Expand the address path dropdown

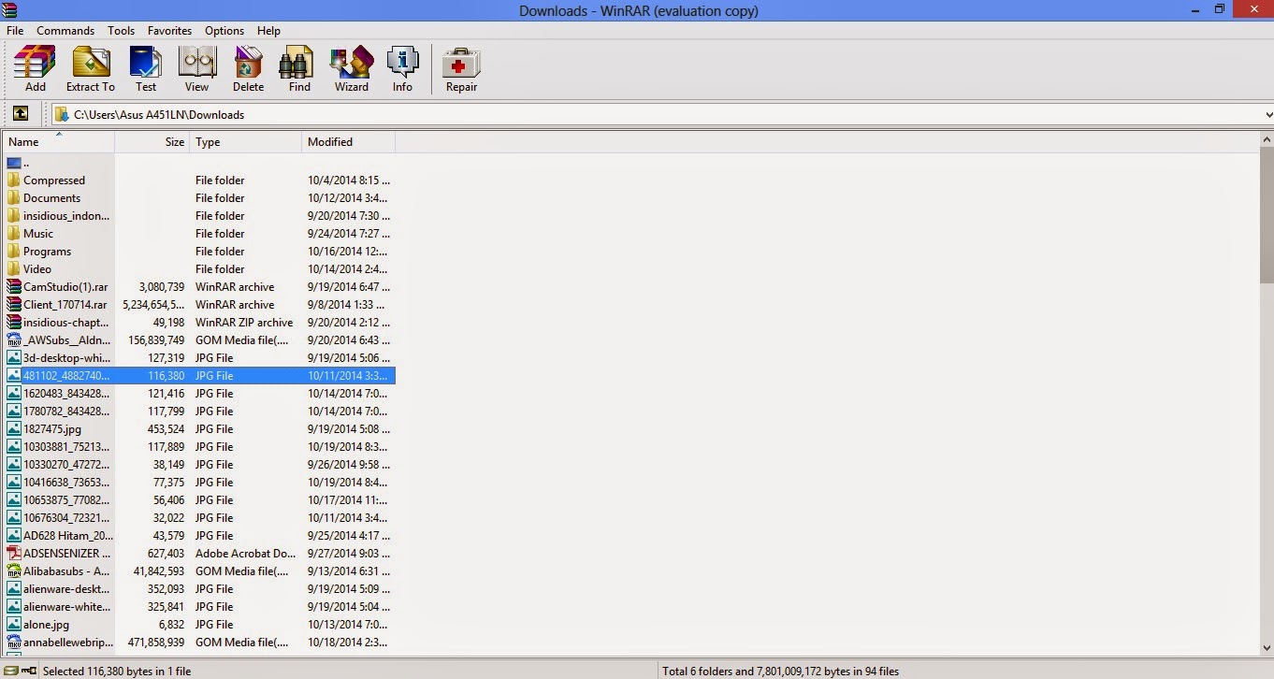click(1267, 114)
